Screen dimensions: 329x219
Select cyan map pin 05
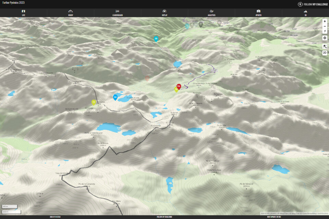(156, 39)
